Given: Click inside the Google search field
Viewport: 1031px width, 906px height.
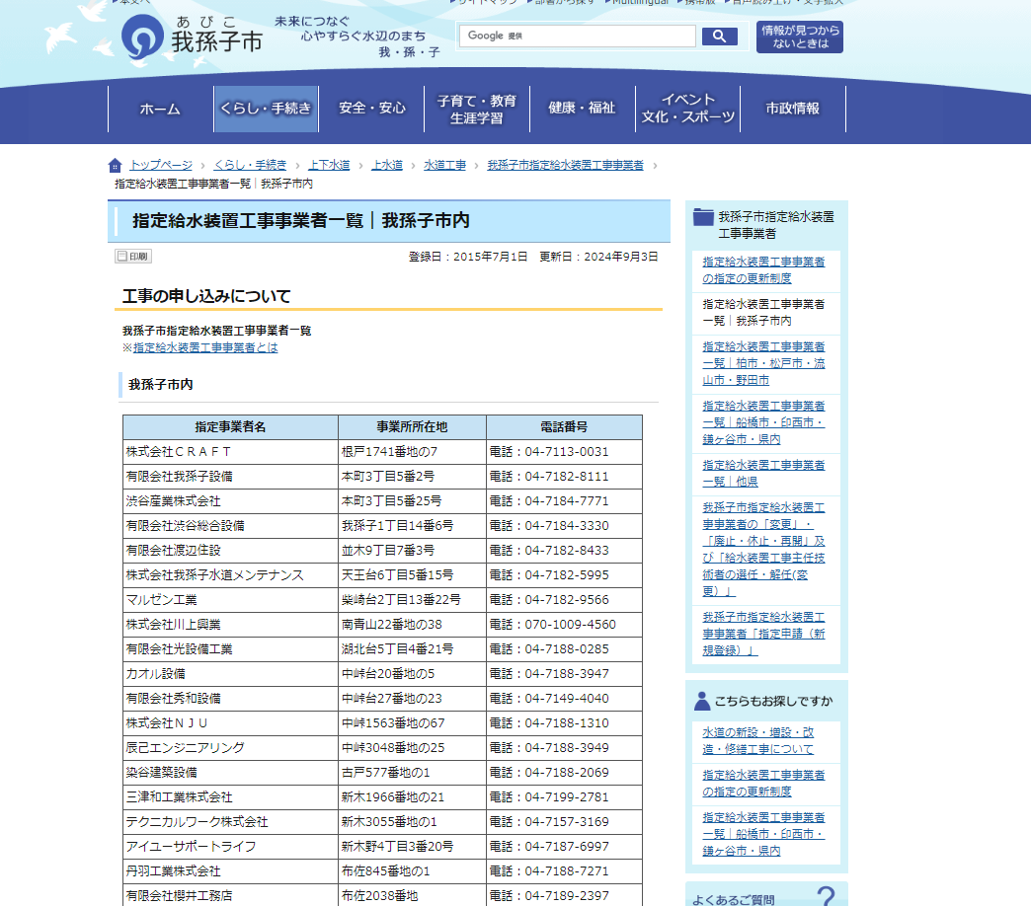Looking at the screenshot, I should pos(577,37).
